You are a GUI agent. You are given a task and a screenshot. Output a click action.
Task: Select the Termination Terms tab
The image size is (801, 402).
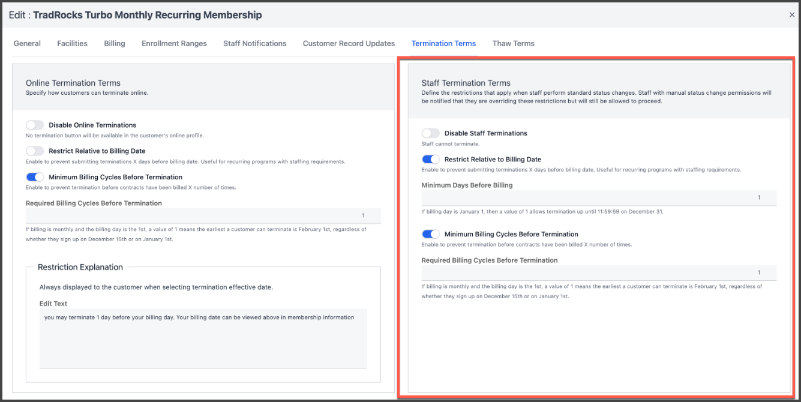pos(443,43)
